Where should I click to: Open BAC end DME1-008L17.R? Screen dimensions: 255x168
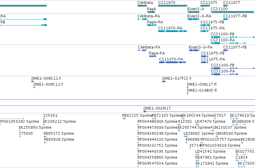pos(188,87)
